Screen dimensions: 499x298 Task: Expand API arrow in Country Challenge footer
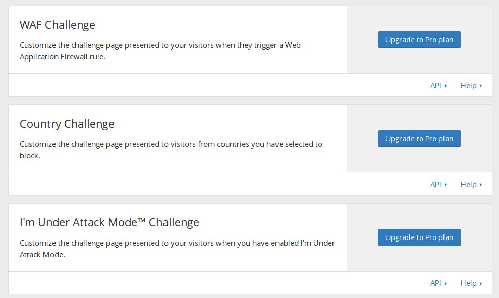coord(446,185)
